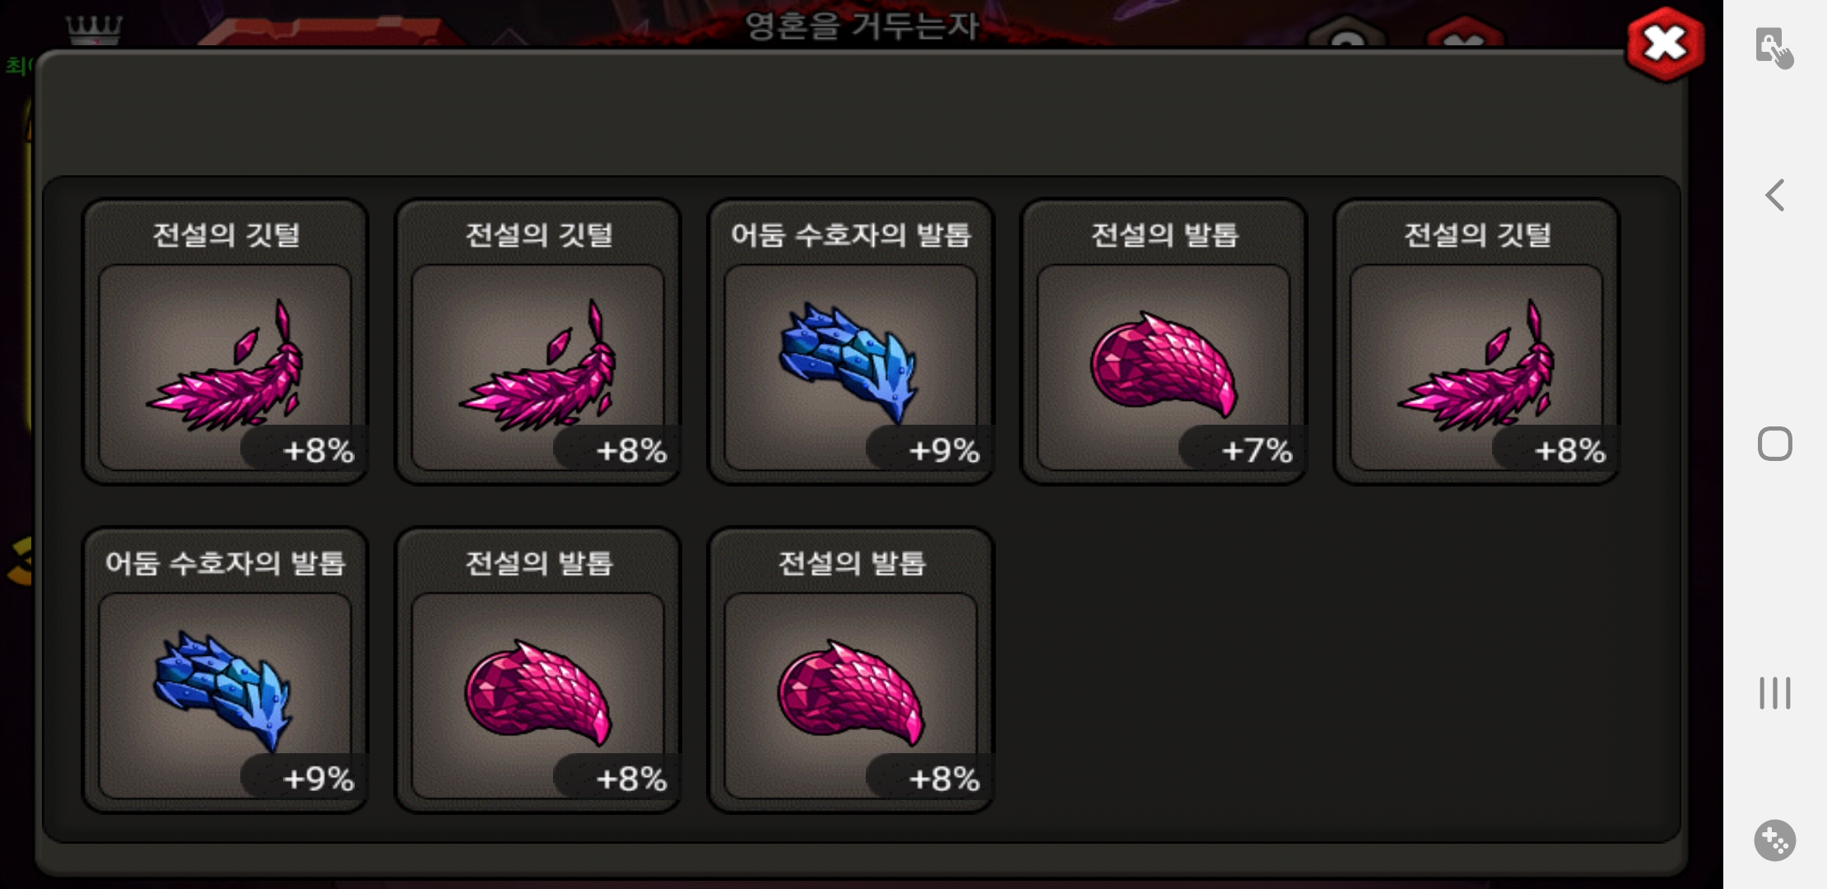Select blue 어둠 수호자의 발톱 claw in top row
The width and height of the screenshot is (1827, 889).
851,342
